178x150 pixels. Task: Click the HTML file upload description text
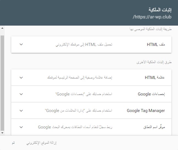[x=84, y=44]
